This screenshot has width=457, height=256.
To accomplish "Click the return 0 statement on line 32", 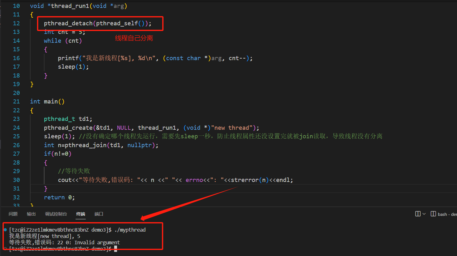I will pos(59,197).
